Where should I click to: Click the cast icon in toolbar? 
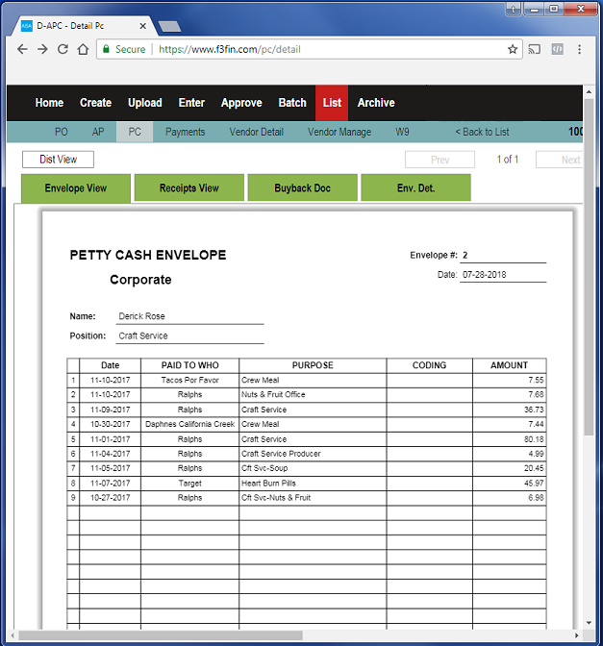point(535,49)
